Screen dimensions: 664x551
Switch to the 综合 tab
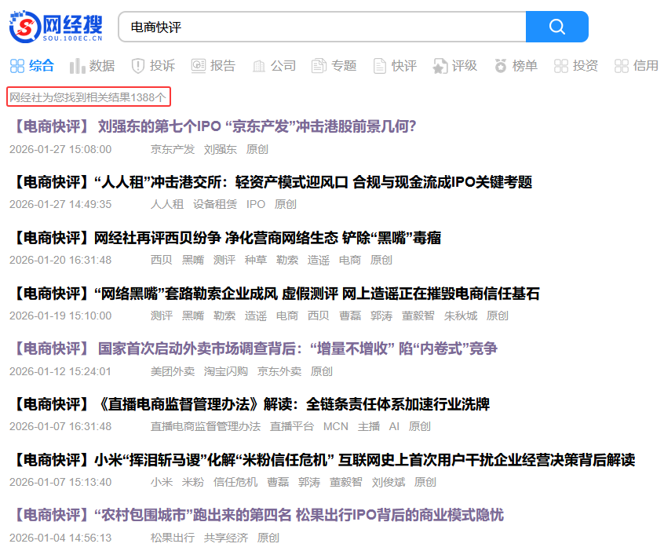click(x=33, y=66)
